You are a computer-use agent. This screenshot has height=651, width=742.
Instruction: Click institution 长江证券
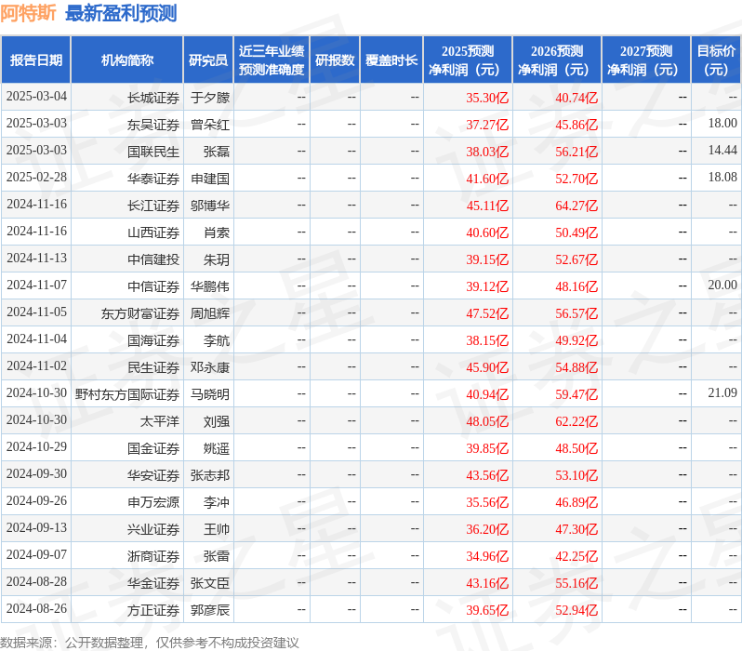pos(153,206)
